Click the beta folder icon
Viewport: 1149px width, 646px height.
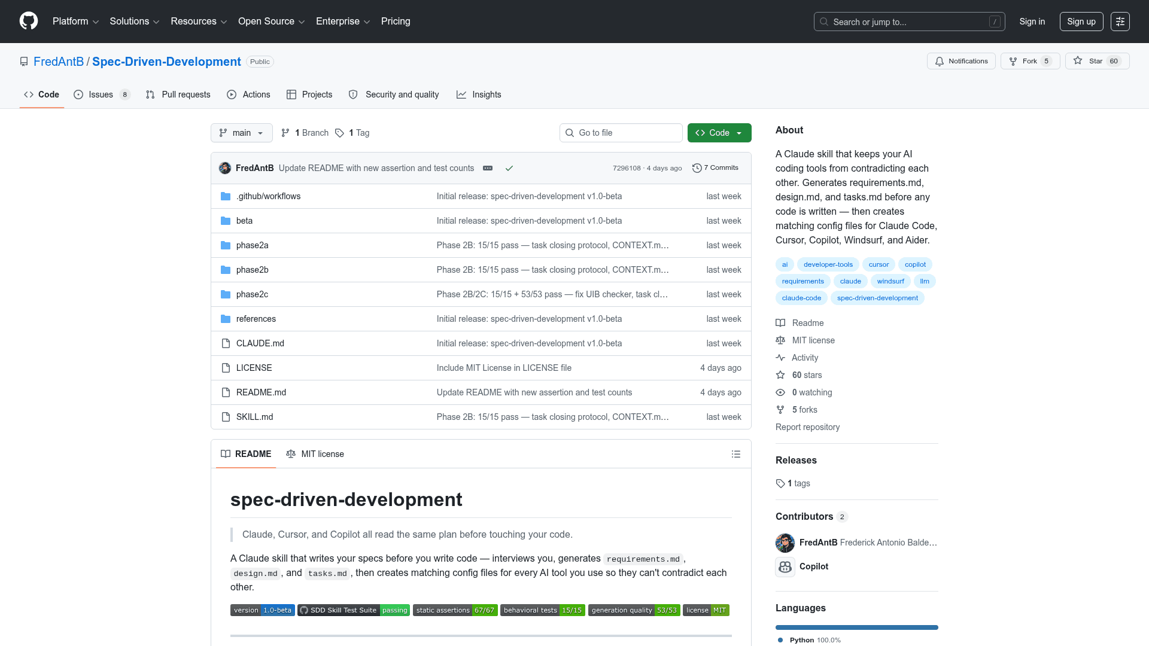(226, 221)
